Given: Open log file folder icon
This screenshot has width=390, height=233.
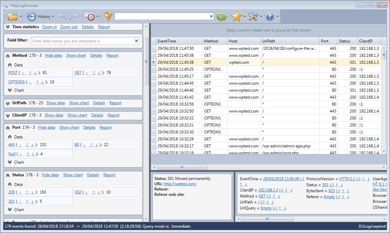Looking at the screenshot, I should 13,16.
